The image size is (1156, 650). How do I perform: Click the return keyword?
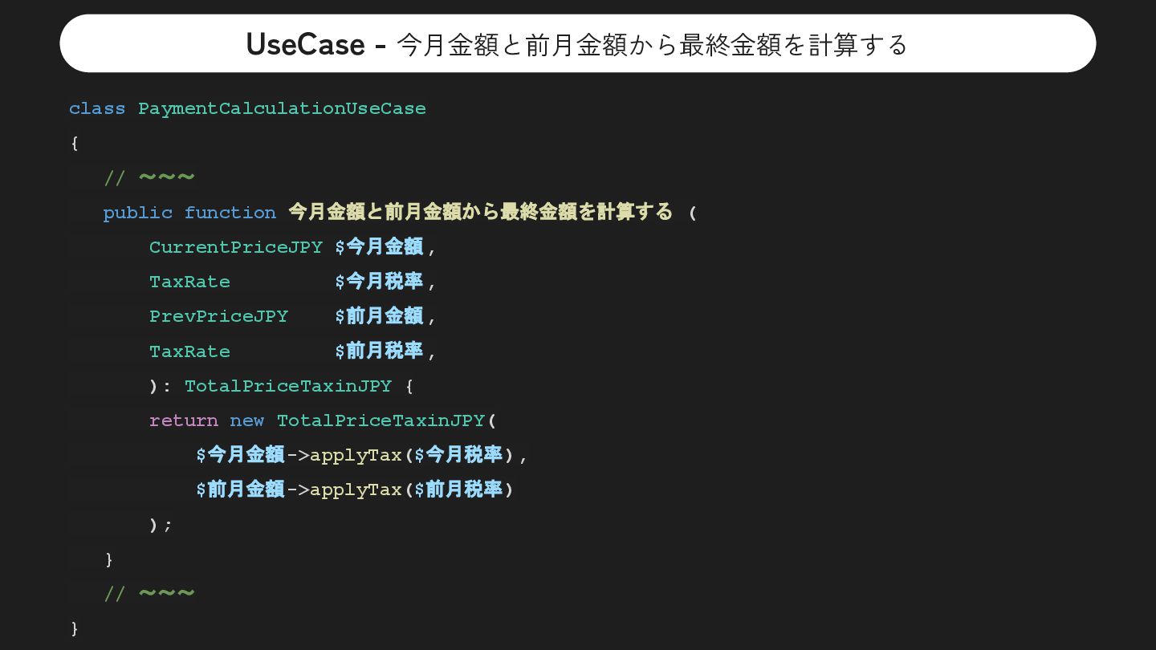(184, 420)
